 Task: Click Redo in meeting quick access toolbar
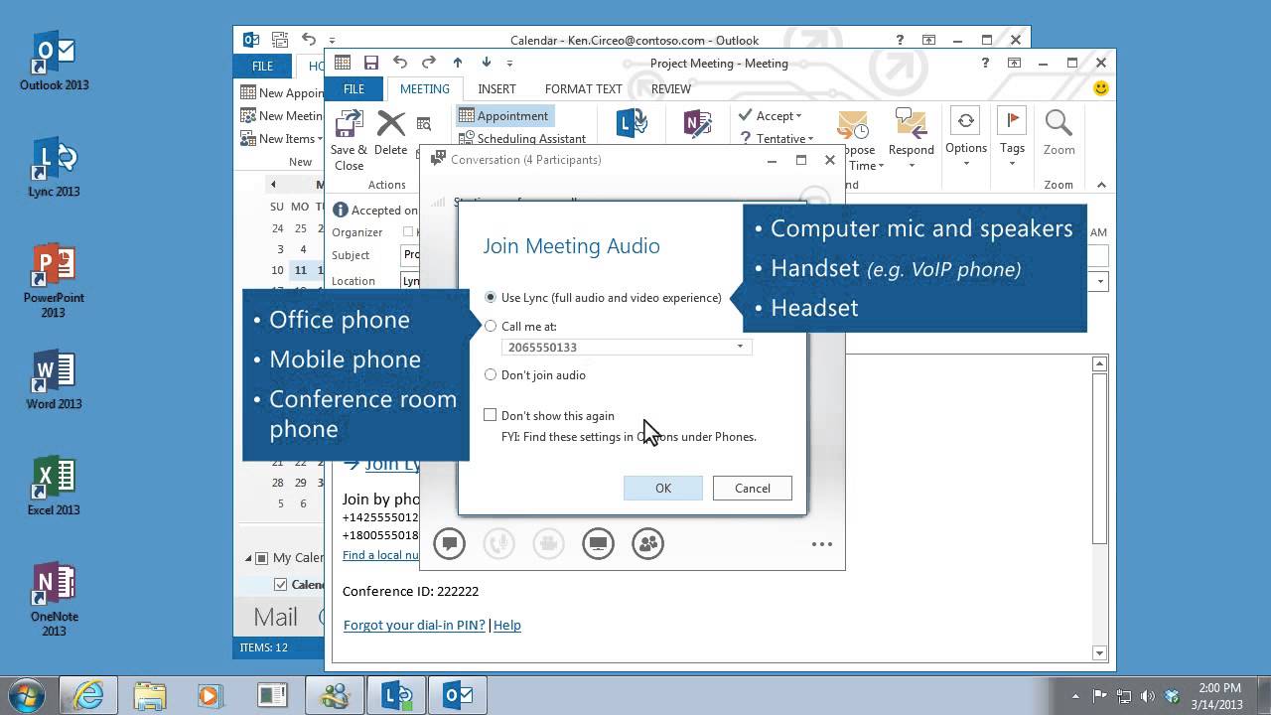[428, 63]
